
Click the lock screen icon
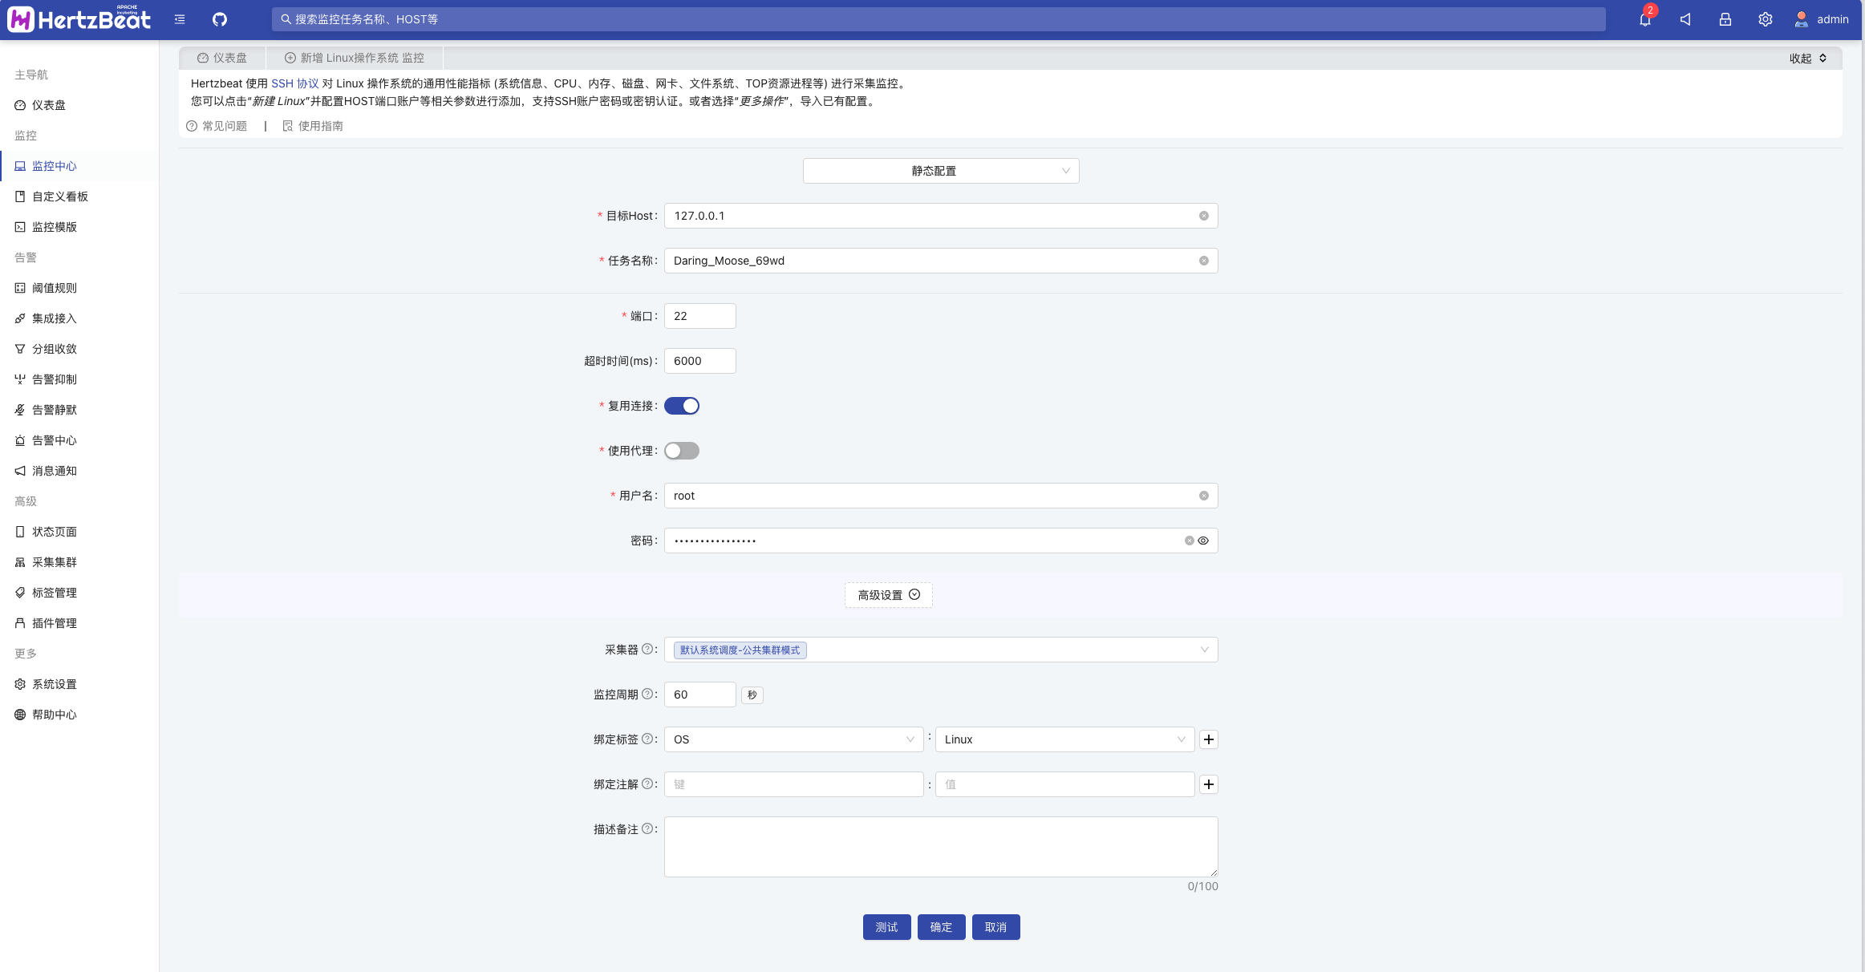point(1725,19)
